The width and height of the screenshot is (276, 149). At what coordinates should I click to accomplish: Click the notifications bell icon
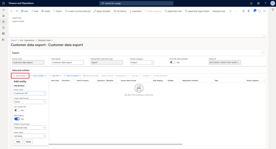[251, 3]
